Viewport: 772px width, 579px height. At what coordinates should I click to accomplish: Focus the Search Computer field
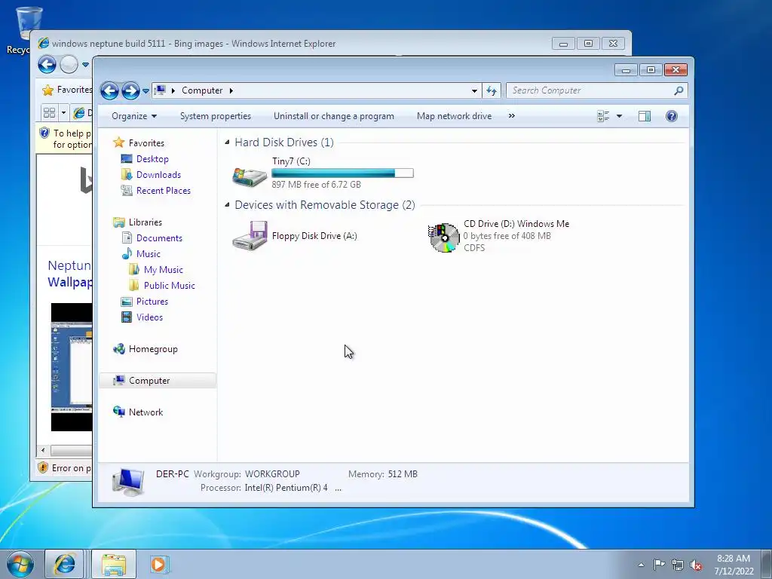coord(591,90)
